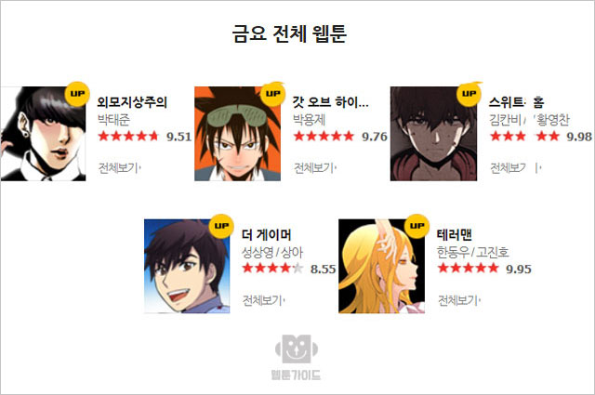Screen dimensions: 595x395
Task: Click the UP badge on 갓 오브 하이스쿨
Action: point(272,94)
